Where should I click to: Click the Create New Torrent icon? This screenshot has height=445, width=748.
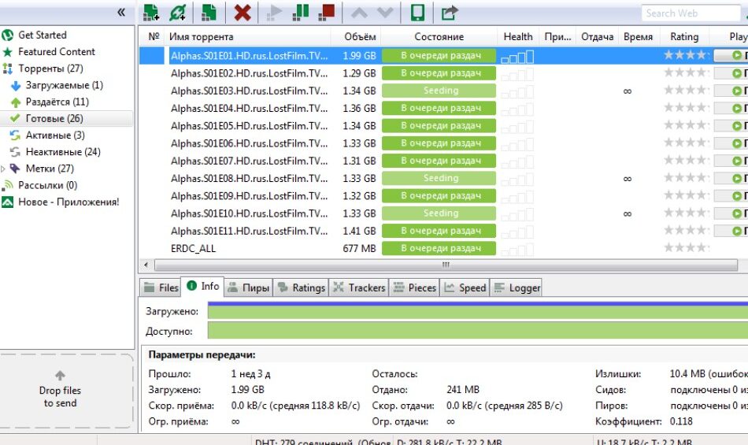[x=209, y=13]
